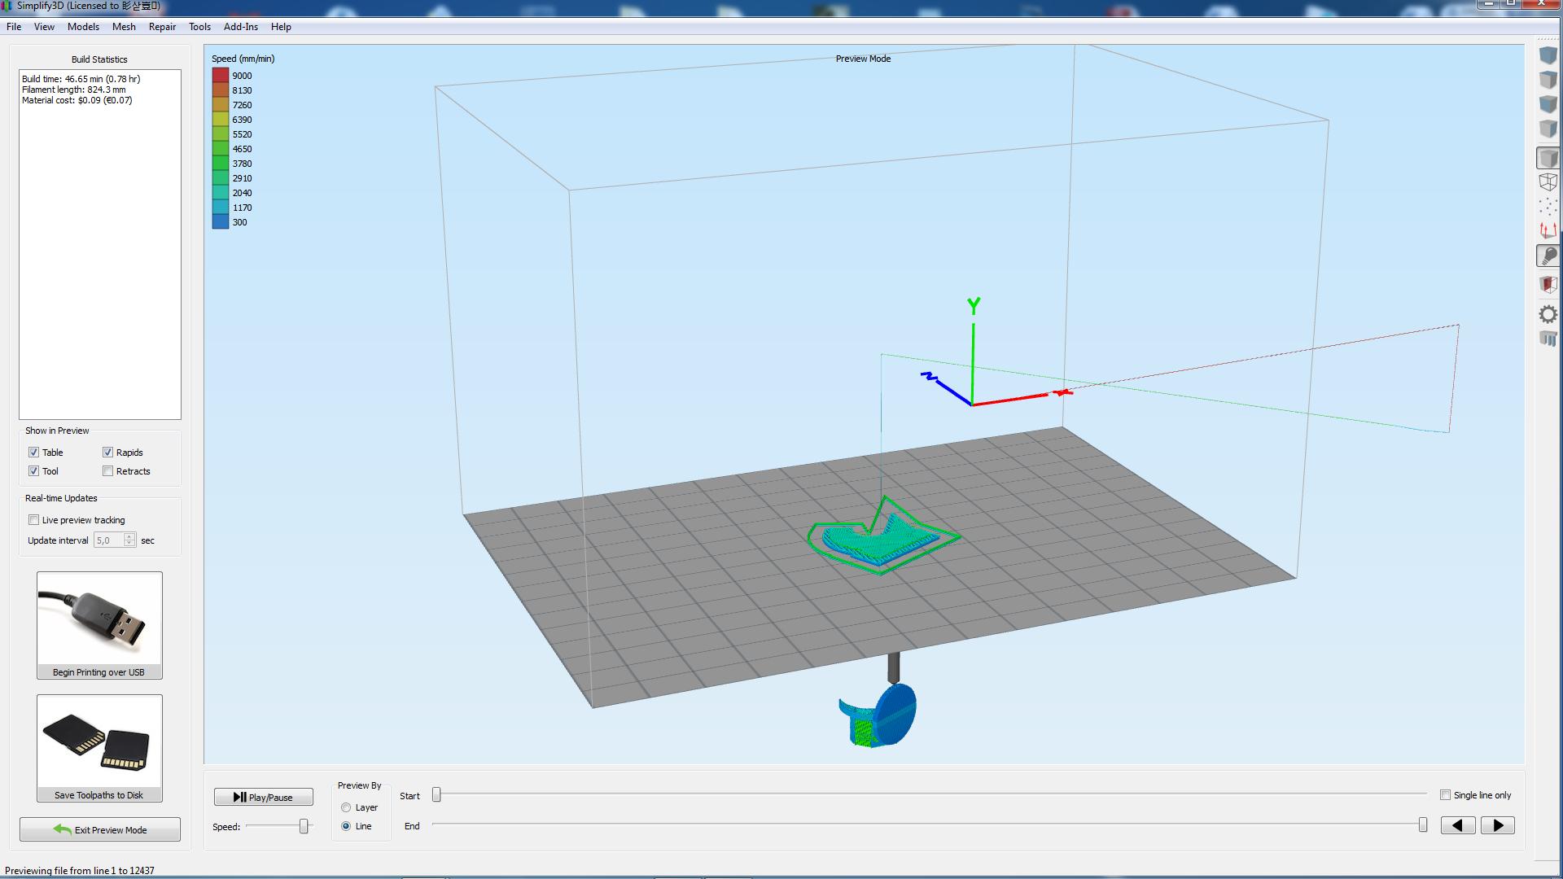Open the Repair menu

(x=162, y=27)
